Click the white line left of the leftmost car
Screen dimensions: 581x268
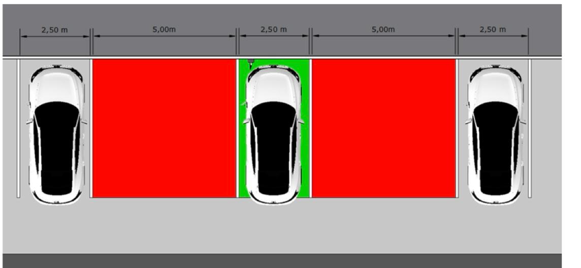18,128
